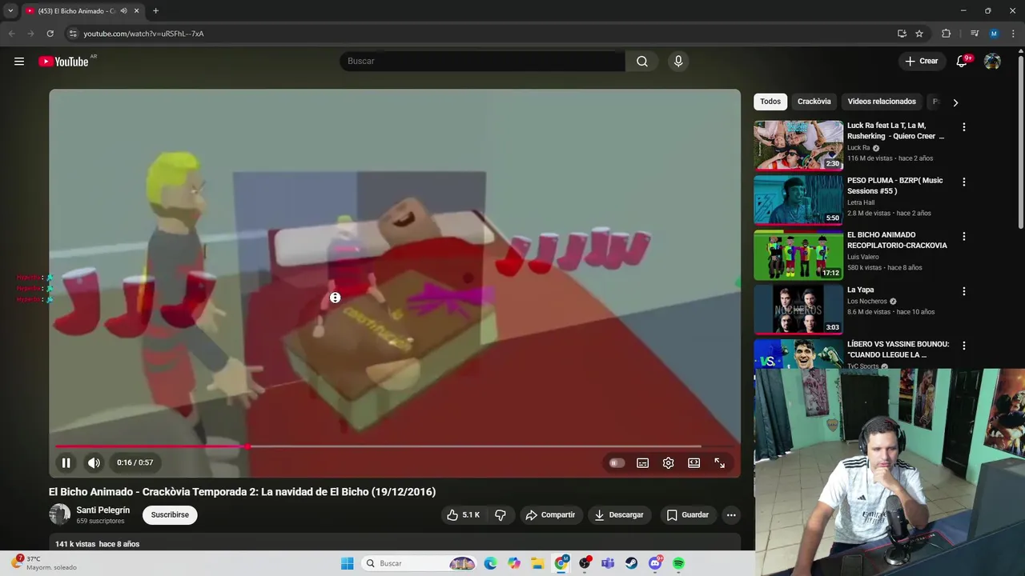Show more filter chips with right arrow
1025x576 pixels.
955,102
